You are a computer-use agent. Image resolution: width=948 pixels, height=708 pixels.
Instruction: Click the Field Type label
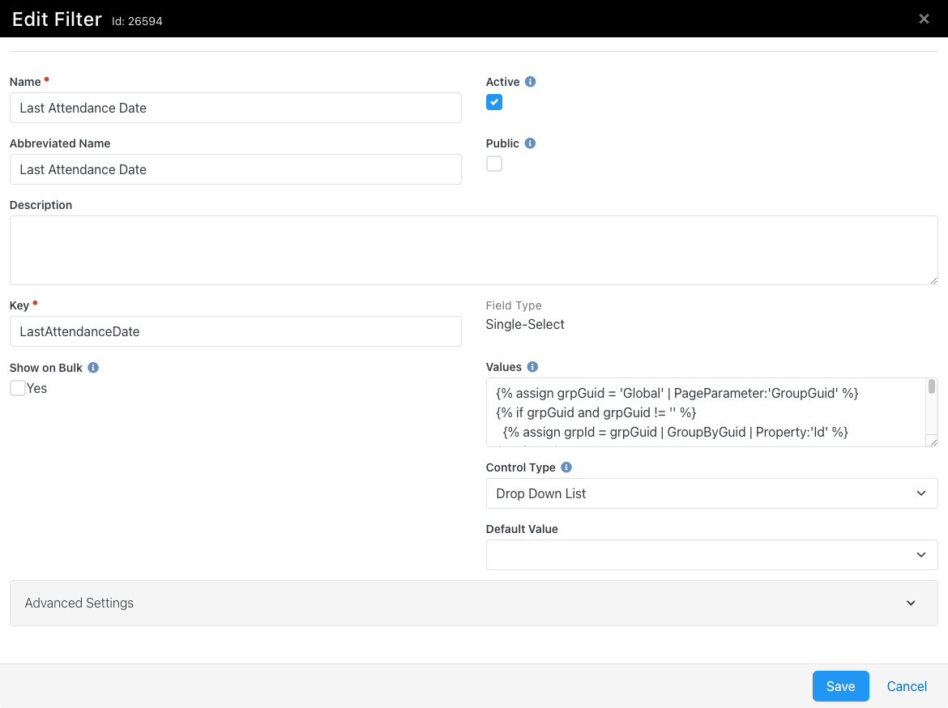(x=514, y=305)
